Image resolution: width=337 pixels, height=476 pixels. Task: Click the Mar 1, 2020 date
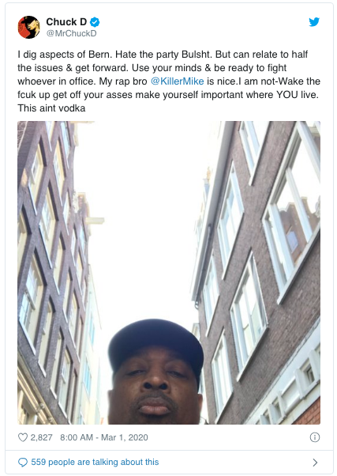click(x=125, y=437)
